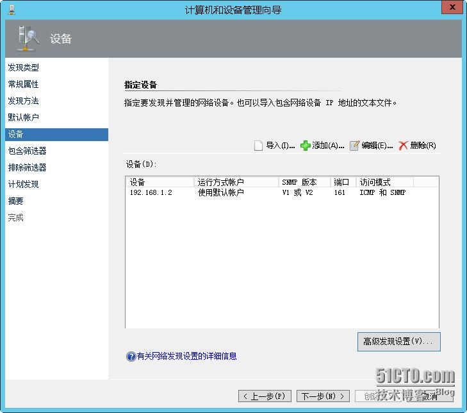The image size is (467, 413).
Task: Click the wizard title bar icon
Action: click(x=12, y=10)
